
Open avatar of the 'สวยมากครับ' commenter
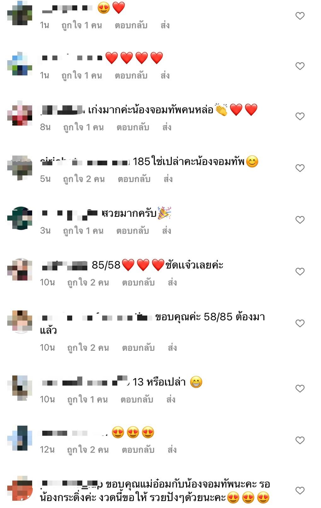[20, 218]
